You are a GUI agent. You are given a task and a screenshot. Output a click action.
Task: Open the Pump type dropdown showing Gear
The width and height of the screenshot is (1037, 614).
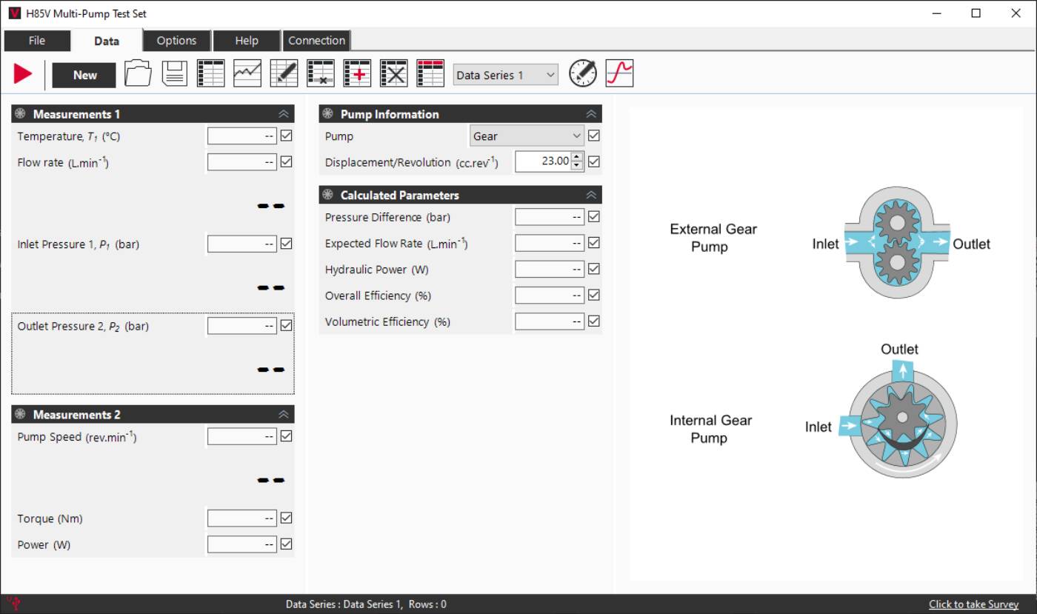pos(527,136)
